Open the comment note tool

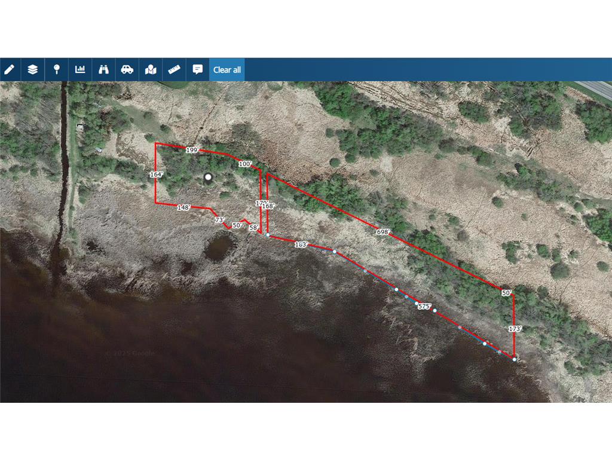[197, 70]
